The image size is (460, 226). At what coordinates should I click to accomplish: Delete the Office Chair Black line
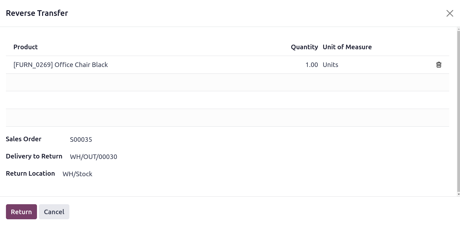click(x=439, y=65)
